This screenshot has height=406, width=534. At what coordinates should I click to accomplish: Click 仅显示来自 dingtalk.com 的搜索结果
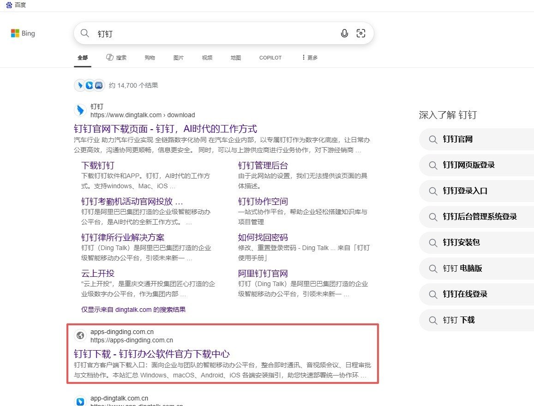[133, 310]
